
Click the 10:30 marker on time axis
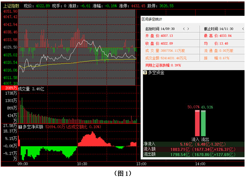coord(82,164)
